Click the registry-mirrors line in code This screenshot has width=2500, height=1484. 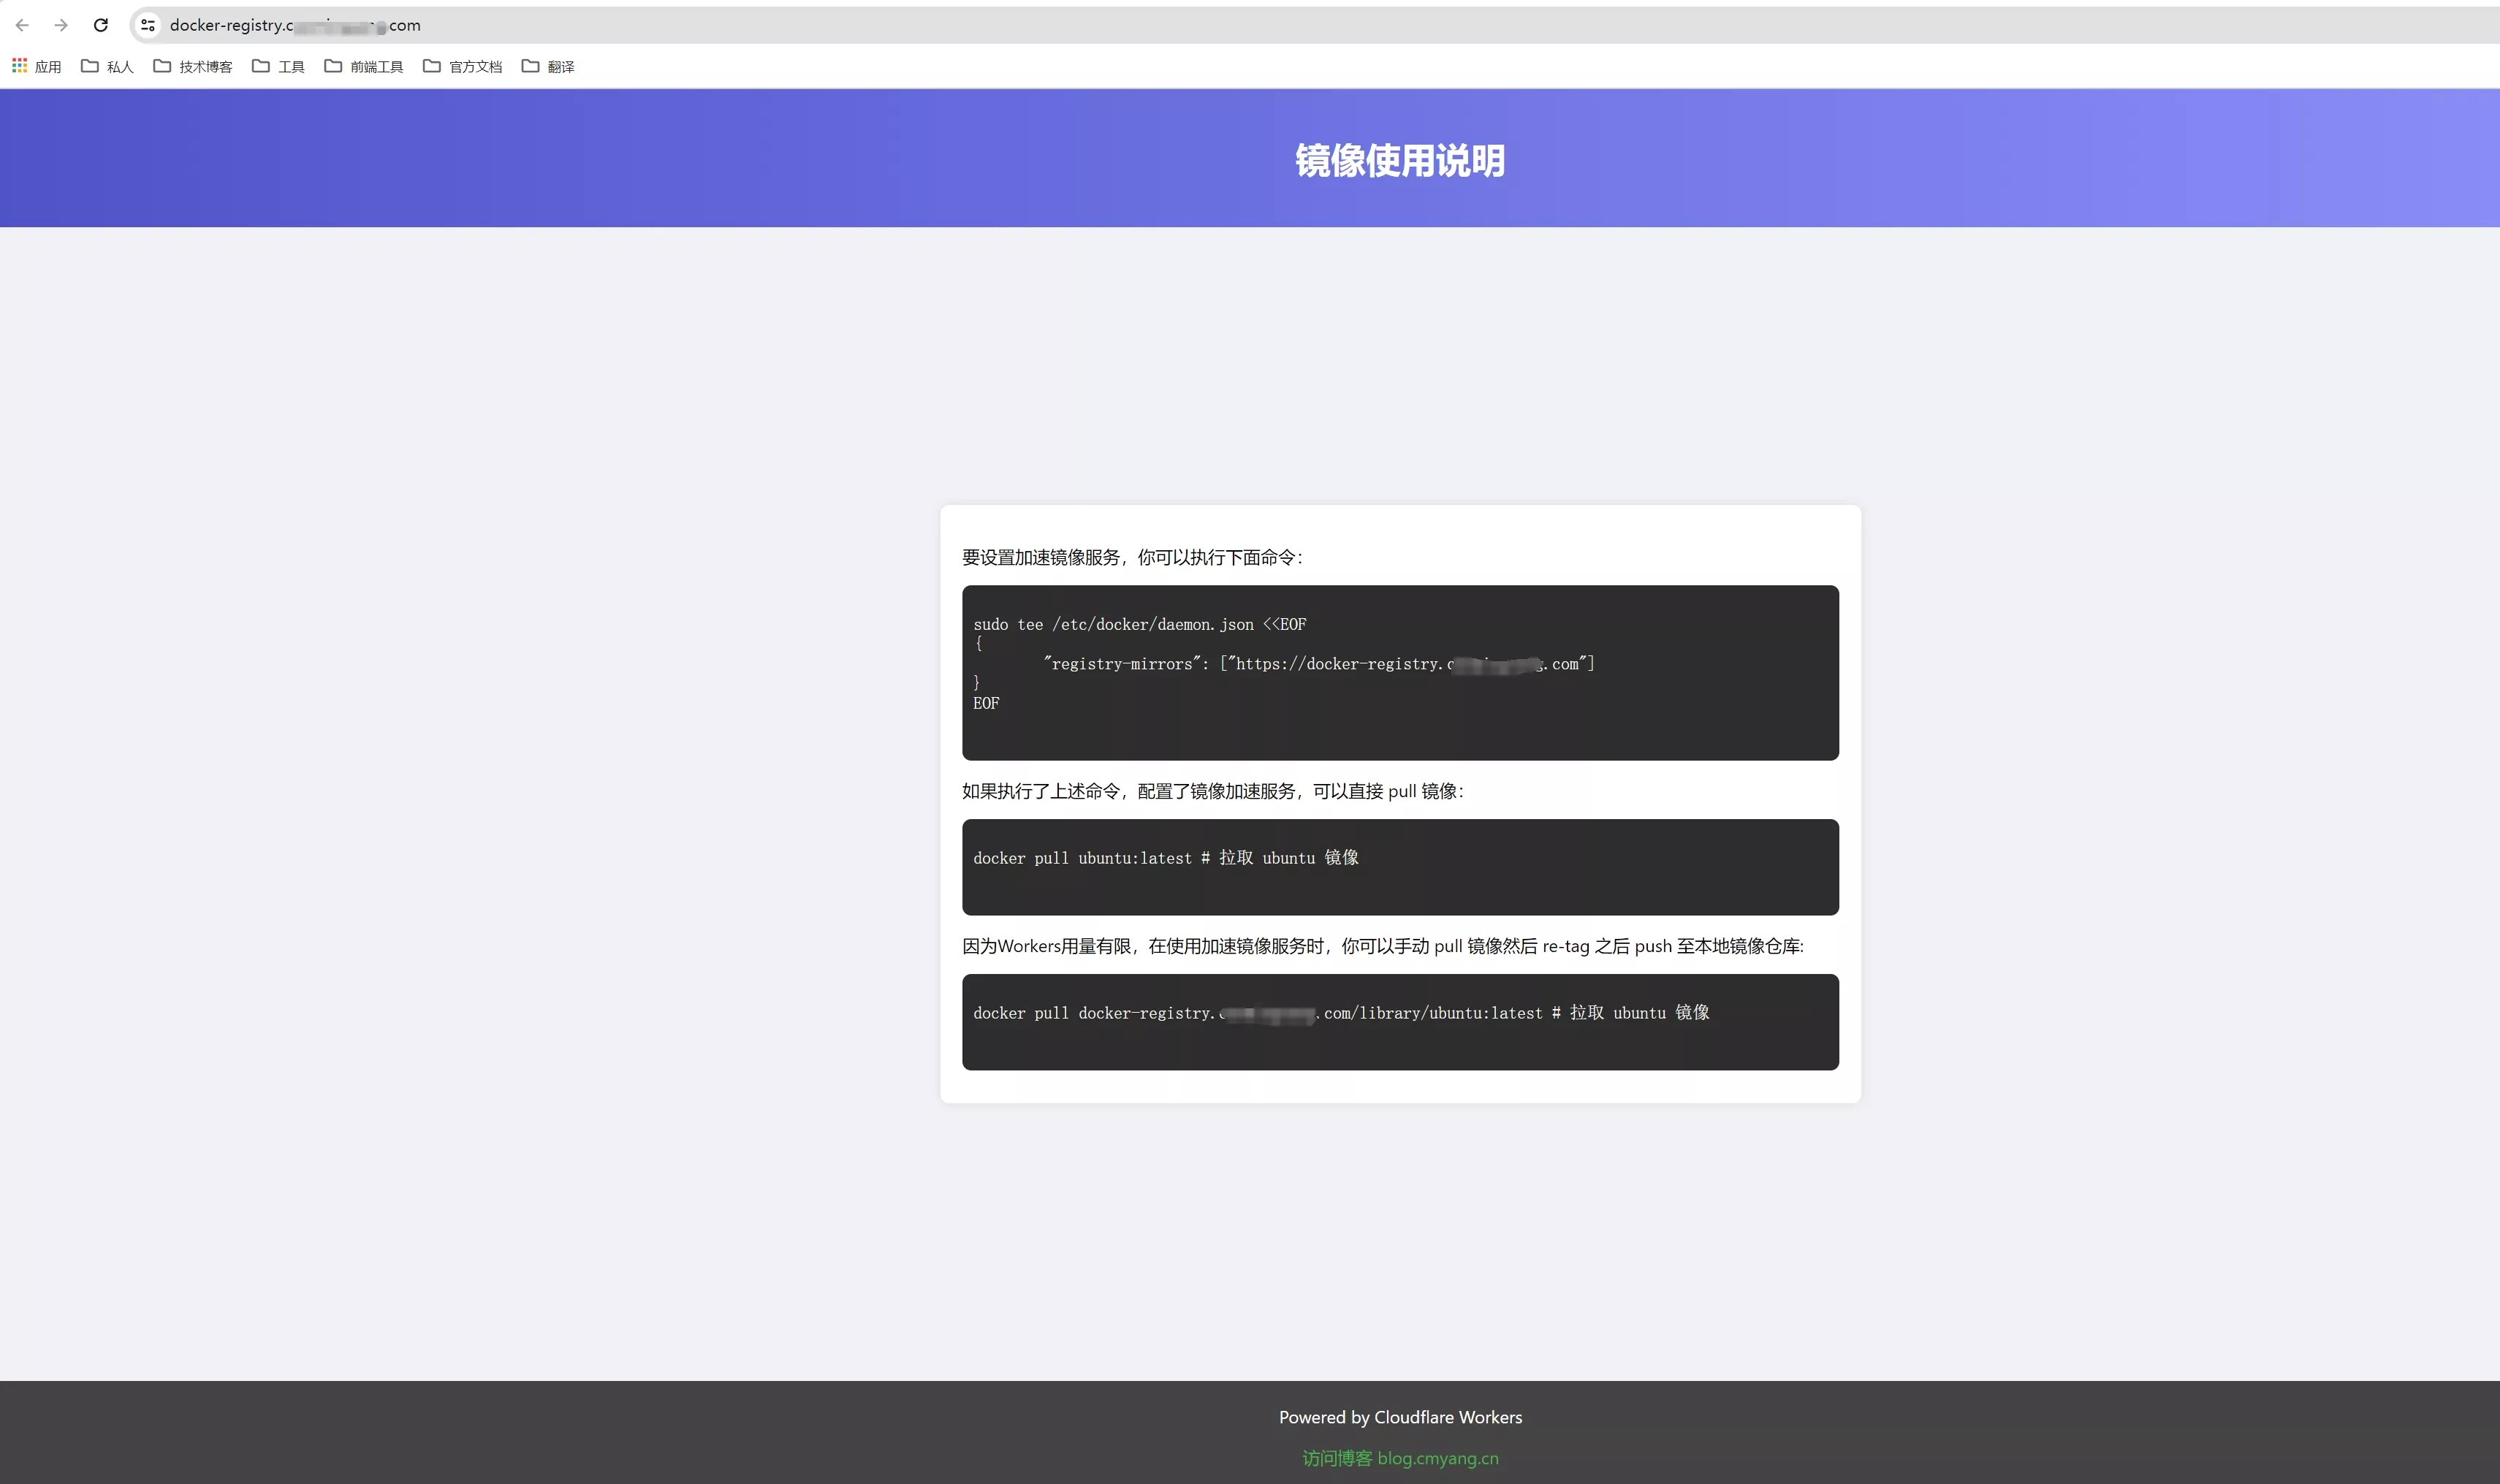[1318, 664]
